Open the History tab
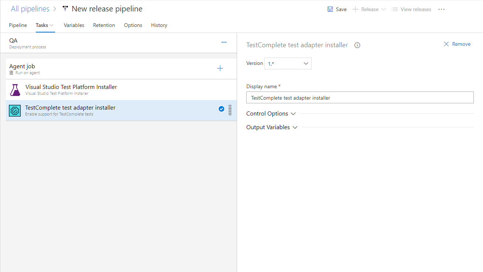This screenshot has height=272, width=483. [159, 25]
